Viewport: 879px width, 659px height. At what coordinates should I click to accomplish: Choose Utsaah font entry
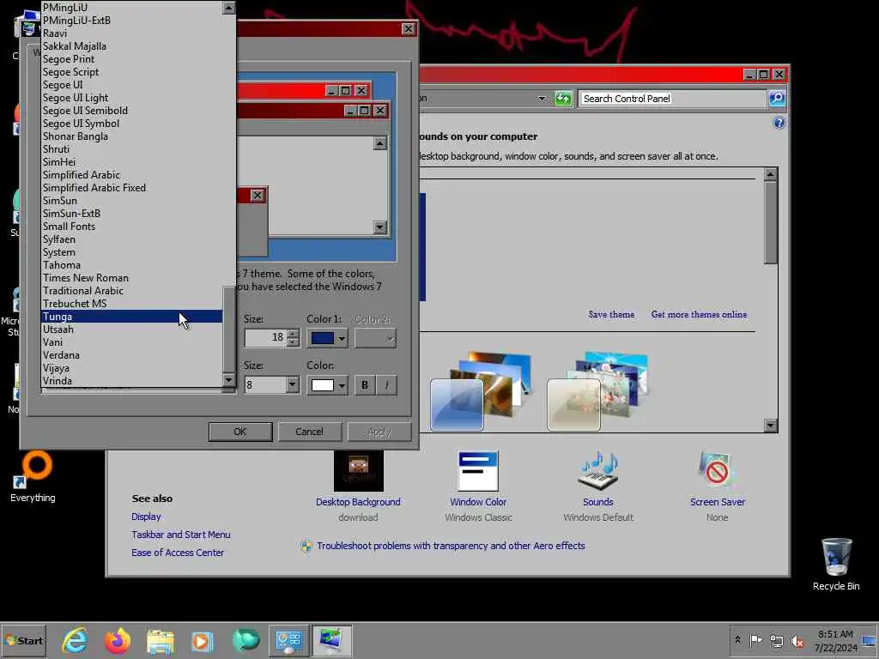[132, 329]
